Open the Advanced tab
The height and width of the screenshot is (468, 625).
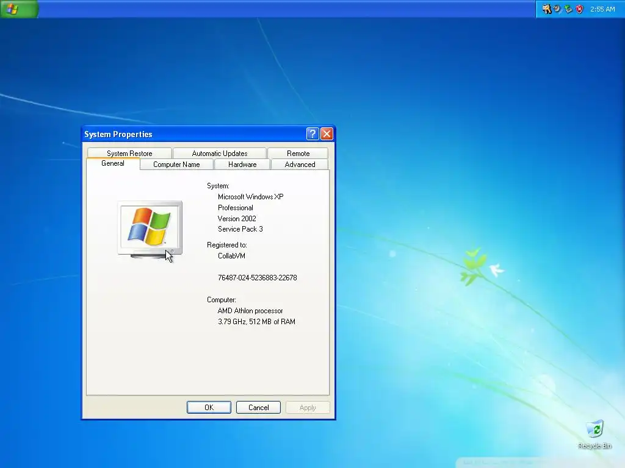(x=300, y=165)
